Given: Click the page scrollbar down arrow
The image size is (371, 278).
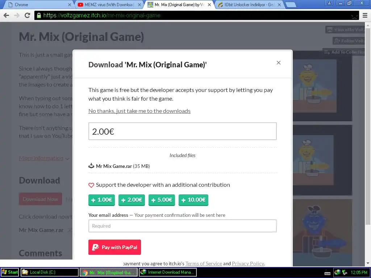Looking at the screenshot, I should [x=368, y=263].
